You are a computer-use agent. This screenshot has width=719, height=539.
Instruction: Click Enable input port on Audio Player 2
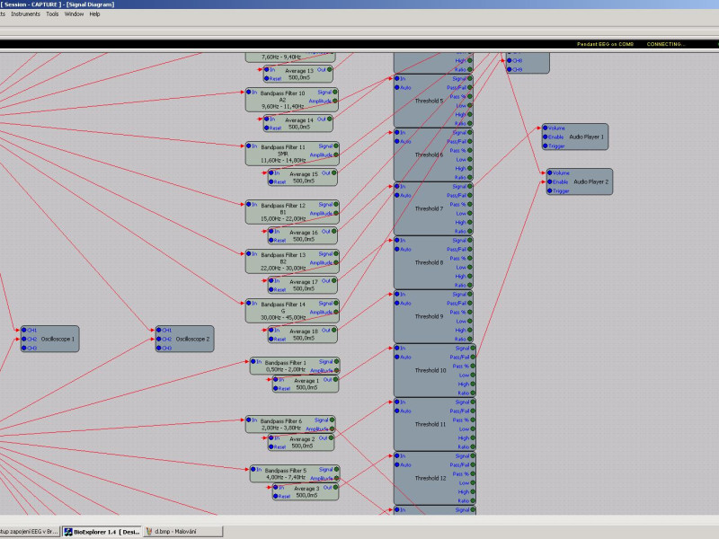pyautogui.click(x=550, y=181)
